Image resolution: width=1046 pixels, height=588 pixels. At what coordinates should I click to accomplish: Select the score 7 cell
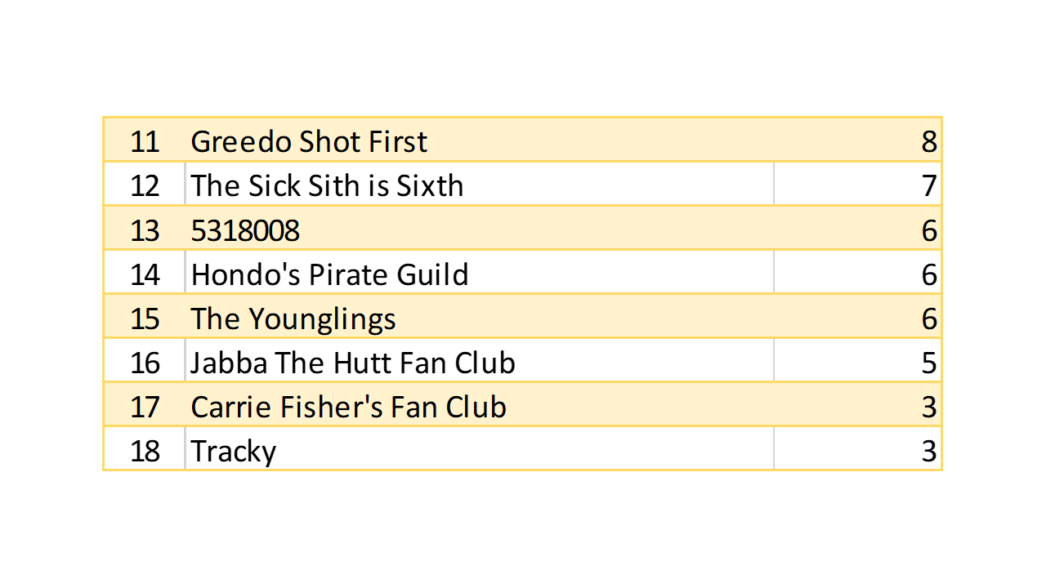click(x=928, y=185)
